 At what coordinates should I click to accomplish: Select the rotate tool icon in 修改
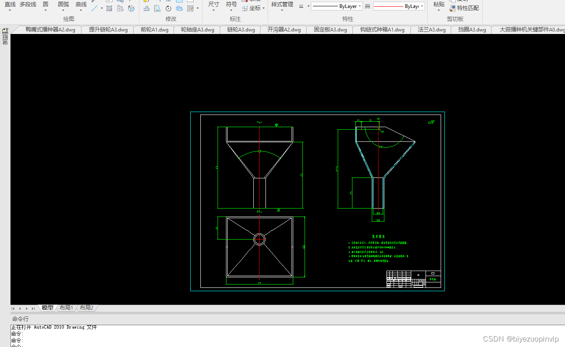click(168, 8)
